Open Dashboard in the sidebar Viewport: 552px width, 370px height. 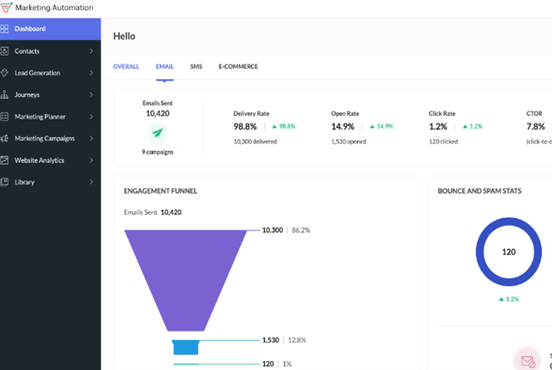(x=50, y=29)
